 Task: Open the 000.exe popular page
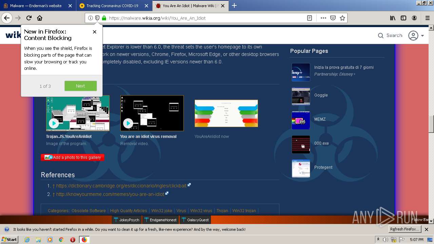click(321, 143)
